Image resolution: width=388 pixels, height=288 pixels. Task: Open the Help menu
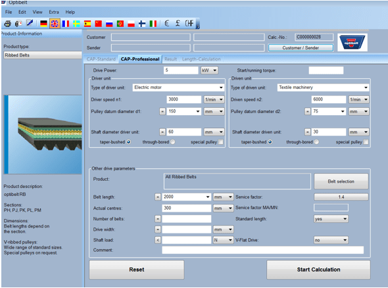click(70, 12)
